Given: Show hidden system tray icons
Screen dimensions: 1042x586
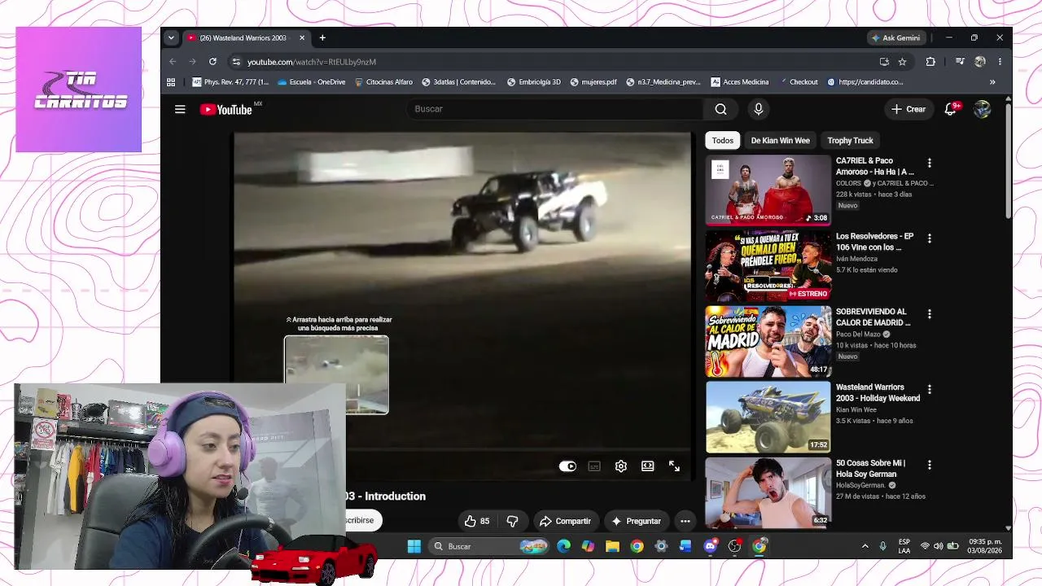Looking at the screenshot, I should (865, 546).
